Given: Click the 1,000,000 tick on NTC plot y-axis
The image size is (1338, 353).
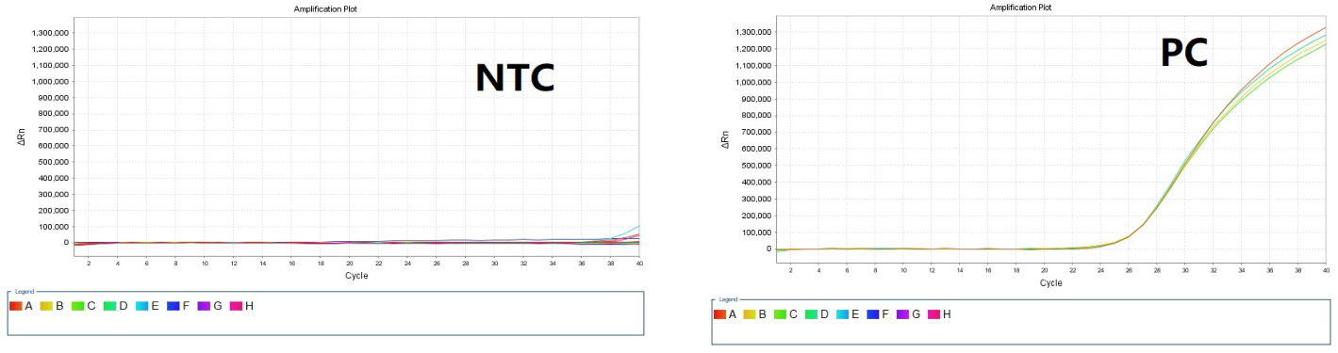Looking at the screenshot, I should point(52,82).
